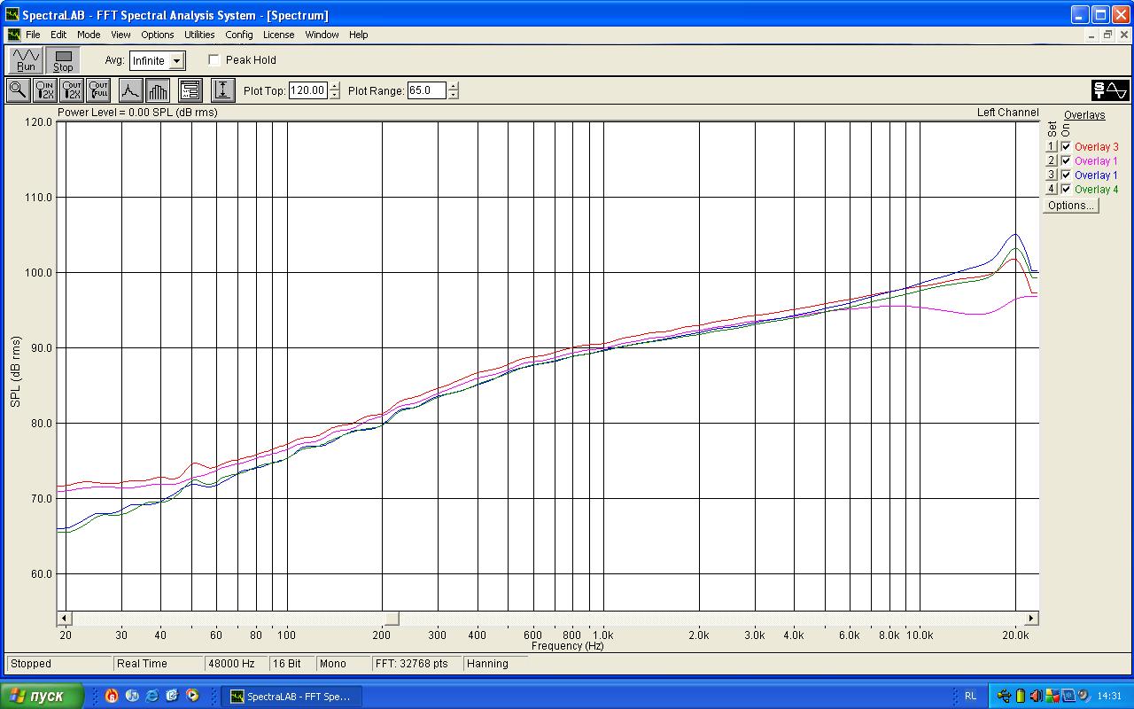This screenshot has width=1134, height=709.
Task: Click the fourth quick launch icon
Action: (x=172, y=696)
